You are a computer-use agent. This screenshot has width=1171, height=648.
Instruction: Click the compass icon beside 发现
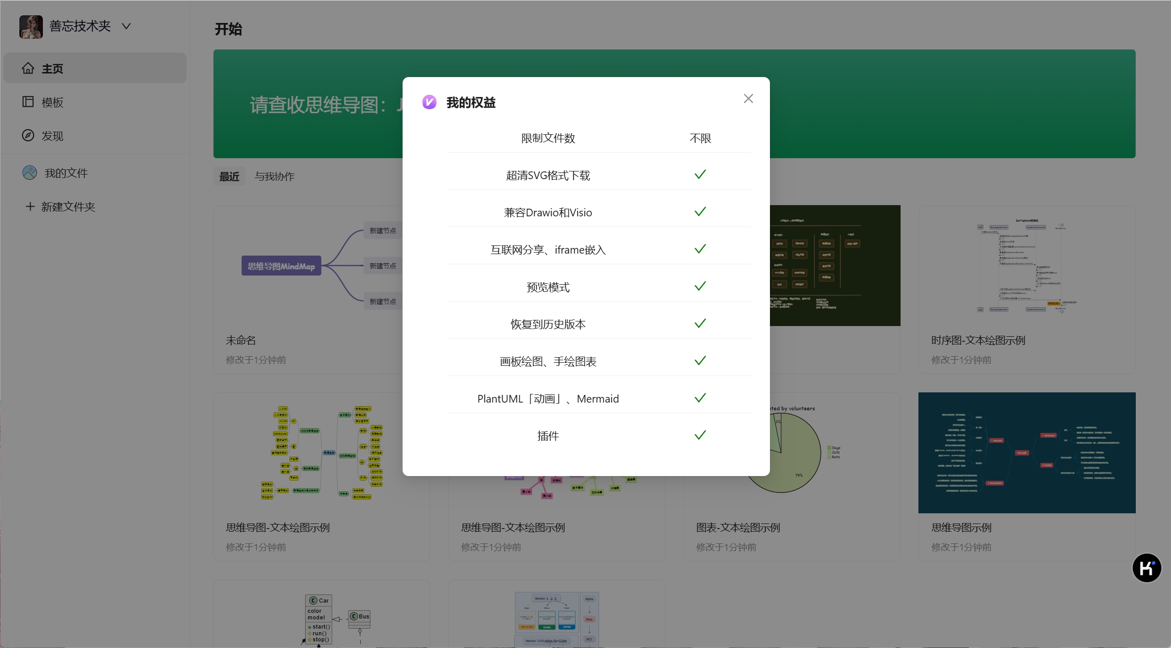tap(28, 135)
